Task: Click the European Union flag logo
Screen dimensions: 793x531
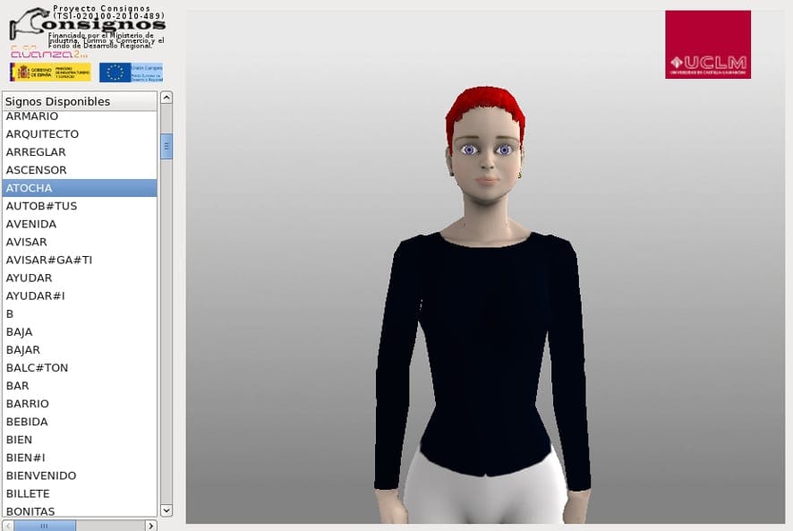Action: click(x=131, y=73)
